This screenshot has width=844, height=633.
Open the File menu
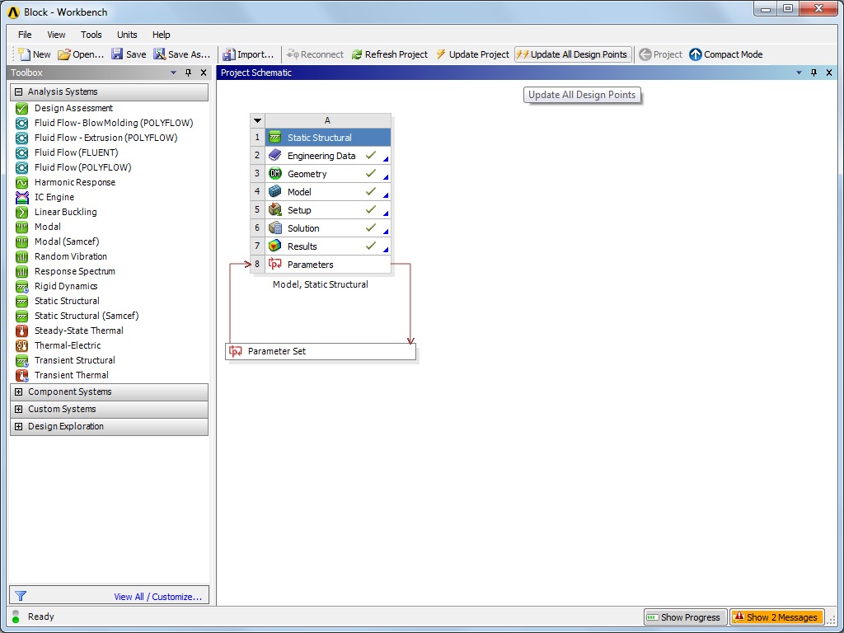coord(25,35)
